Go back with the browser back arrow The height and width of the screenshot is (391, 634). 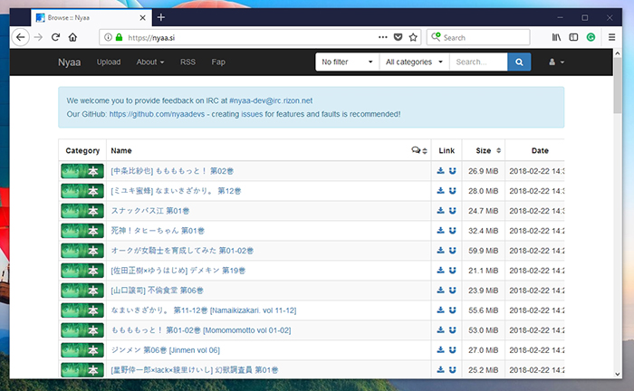pyautogui.click(x=20, y=38)
